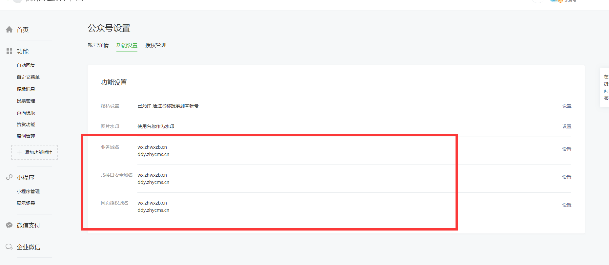The image size is (609, 265).
Task: Select the 功能设置 tab
Action: (127, 45)
